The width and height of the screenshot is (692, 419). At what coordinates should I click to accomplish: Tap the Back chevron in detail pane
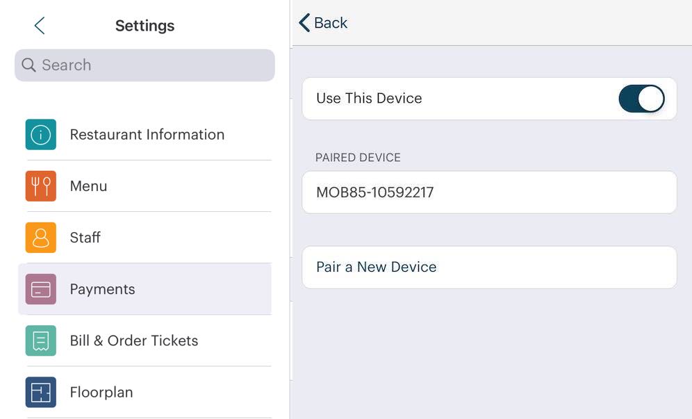[305, 23]
